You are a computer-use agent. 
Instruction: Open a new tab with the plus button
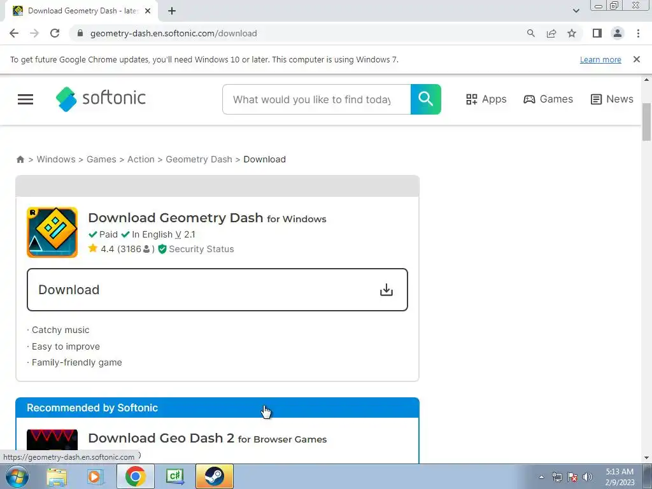pyautogui.click(x=172, y=11)
